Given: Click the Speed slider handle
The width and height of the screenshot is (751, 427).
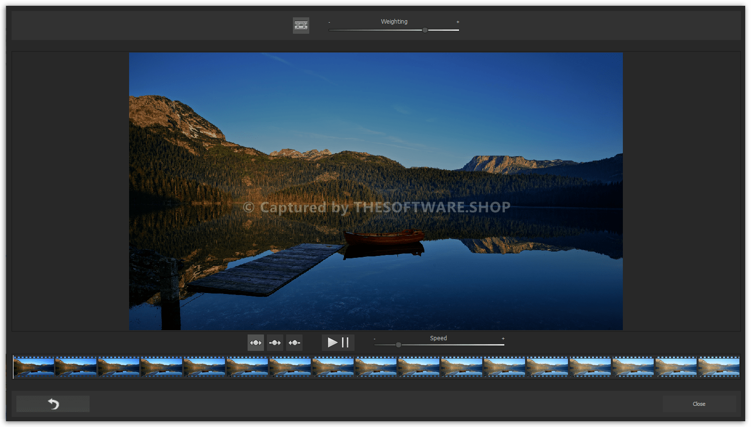Looking at the screenshot, I should 398,345.
